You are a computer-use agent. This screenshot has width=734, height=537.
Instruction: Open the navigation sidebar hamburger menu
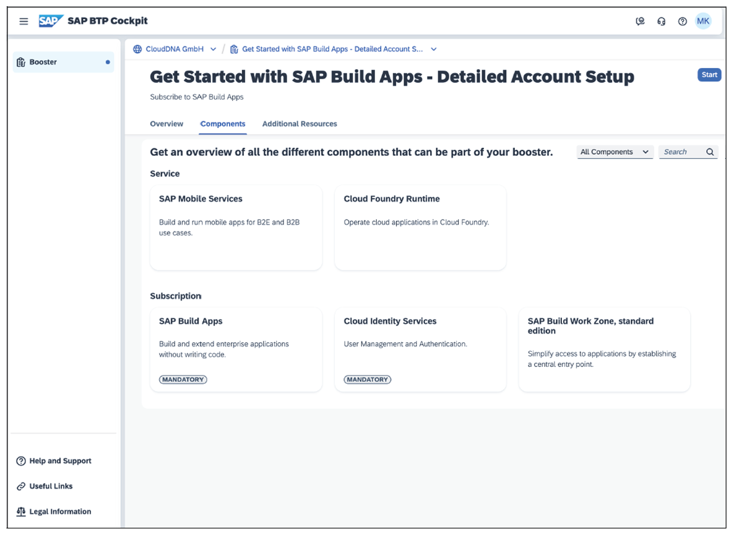[24, 20]
